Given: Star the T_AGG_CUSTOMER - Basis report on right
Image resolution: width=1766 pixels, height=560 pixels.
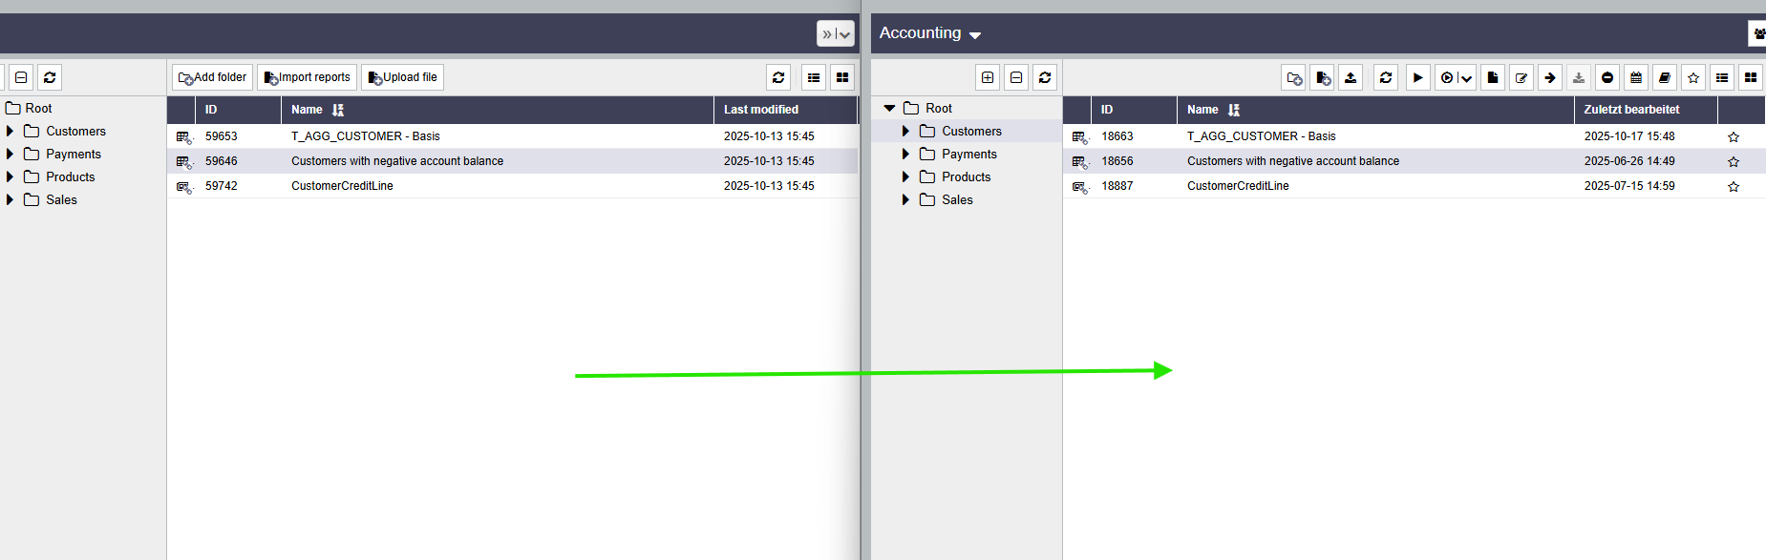Looking at the screenshot, I should pos(1734,137).
